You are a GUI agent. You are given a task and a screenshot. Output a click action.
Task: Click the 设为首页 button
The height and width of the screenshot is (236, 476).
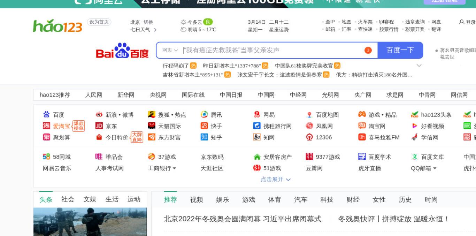point(99,22)
